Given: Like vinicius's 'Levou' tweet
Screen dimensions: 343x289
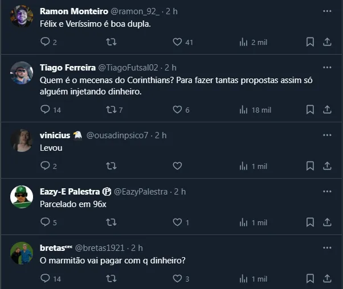Looking at the screenshot, I should [x=177, y=166].
